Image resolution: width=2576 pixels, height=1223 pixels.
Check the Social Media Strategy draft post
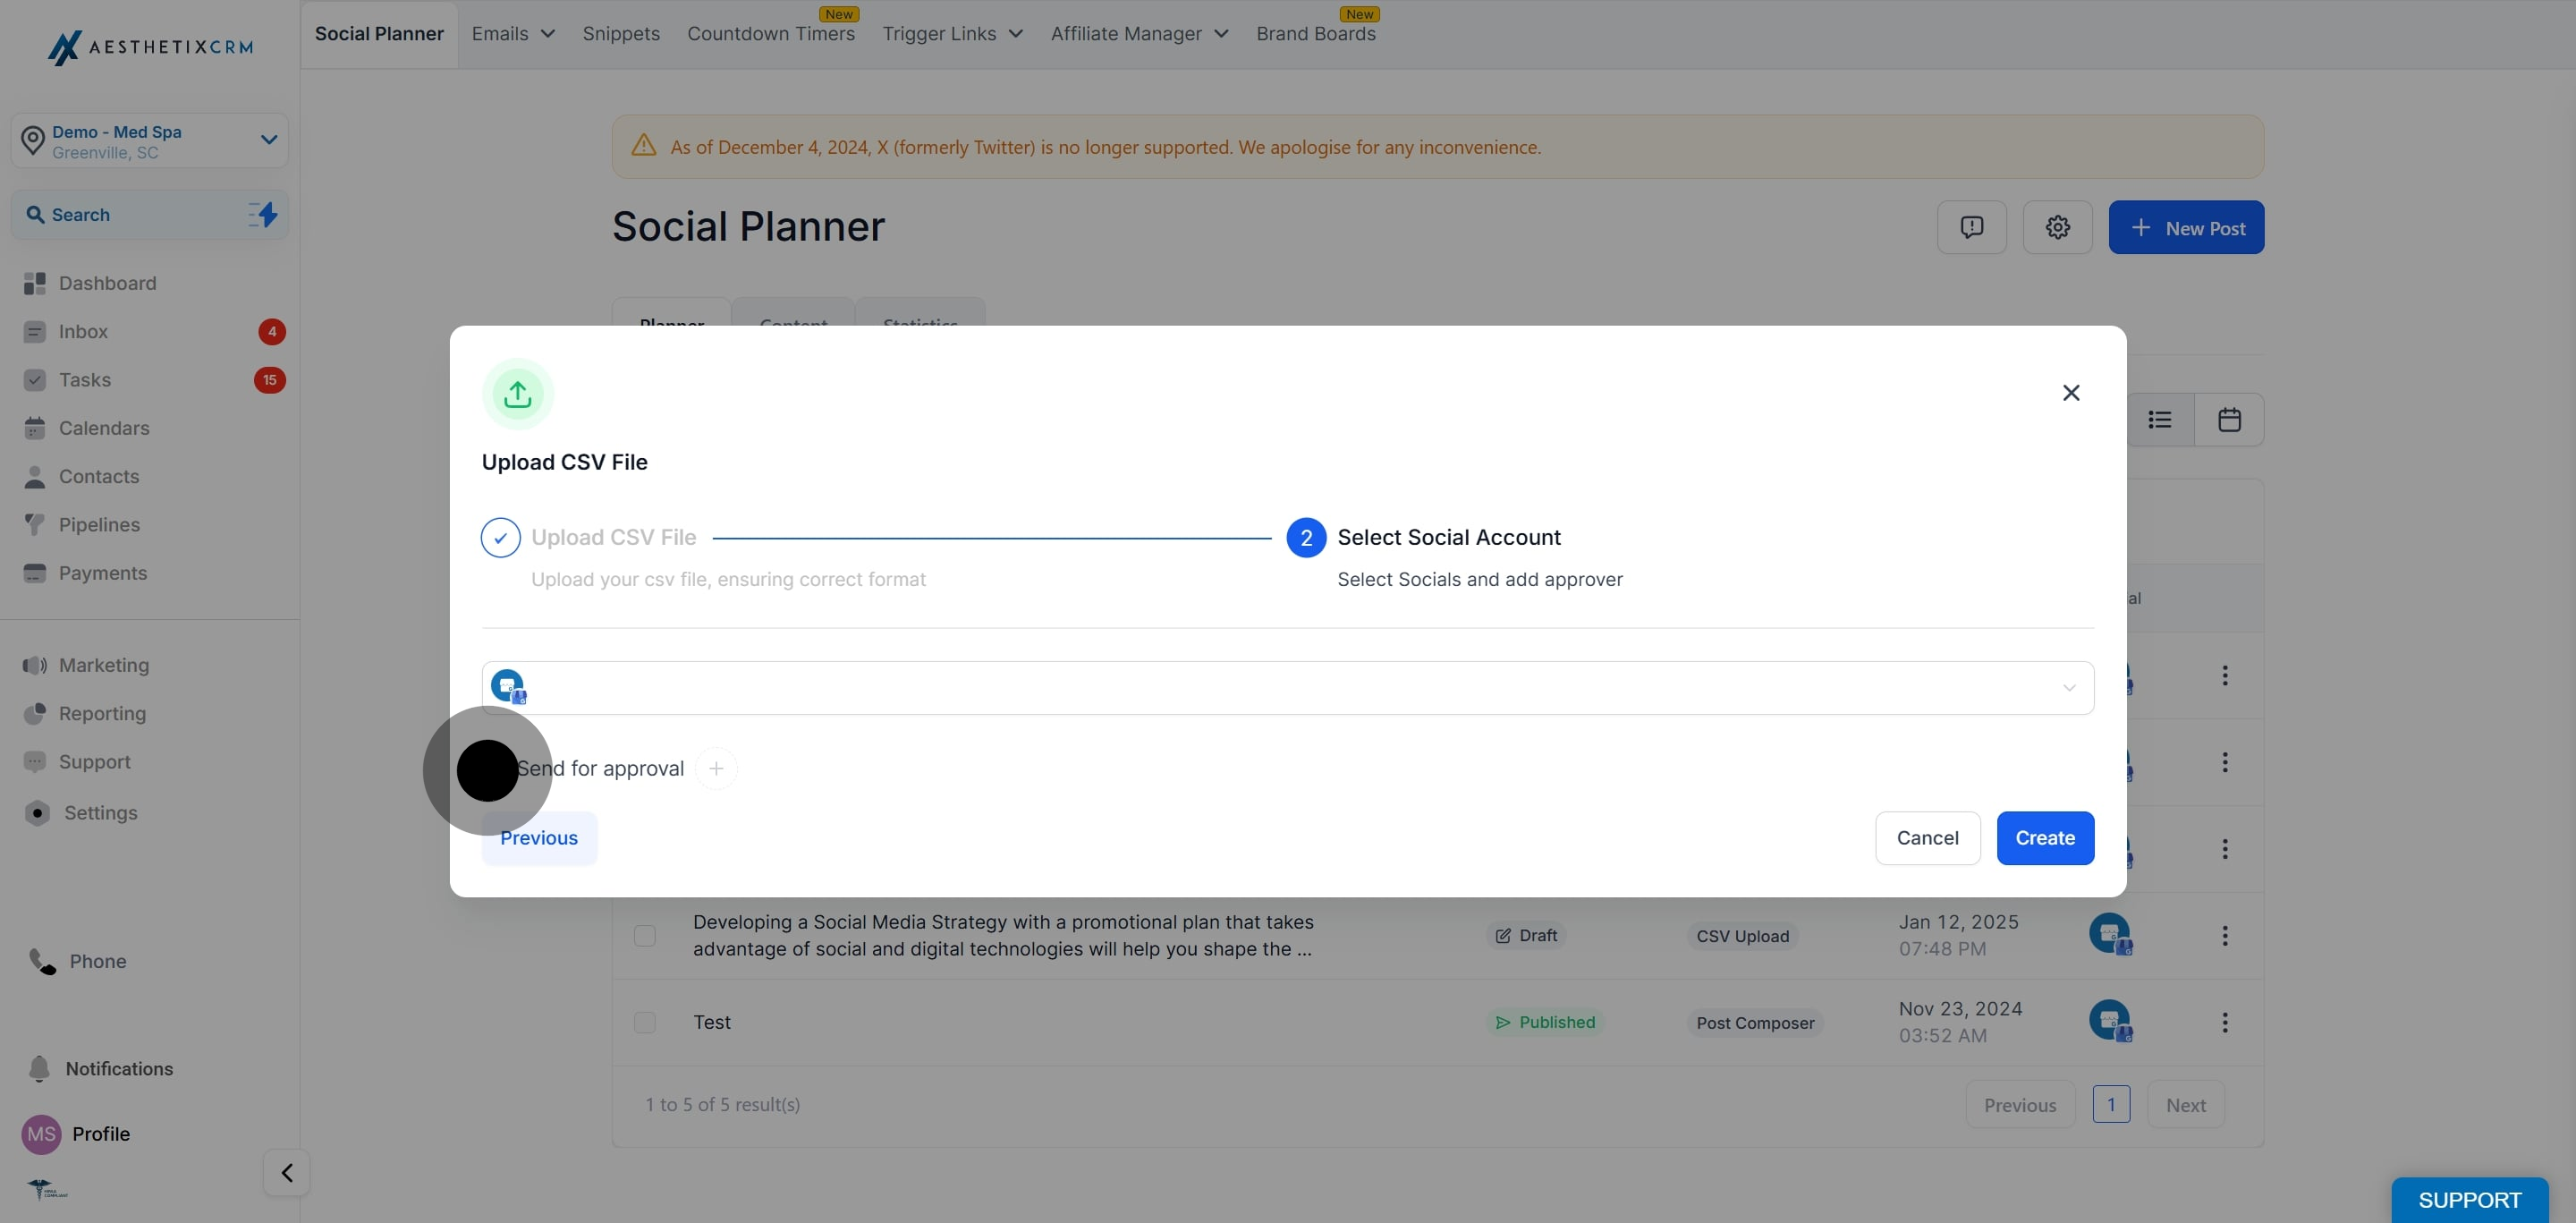pos(645,936)
